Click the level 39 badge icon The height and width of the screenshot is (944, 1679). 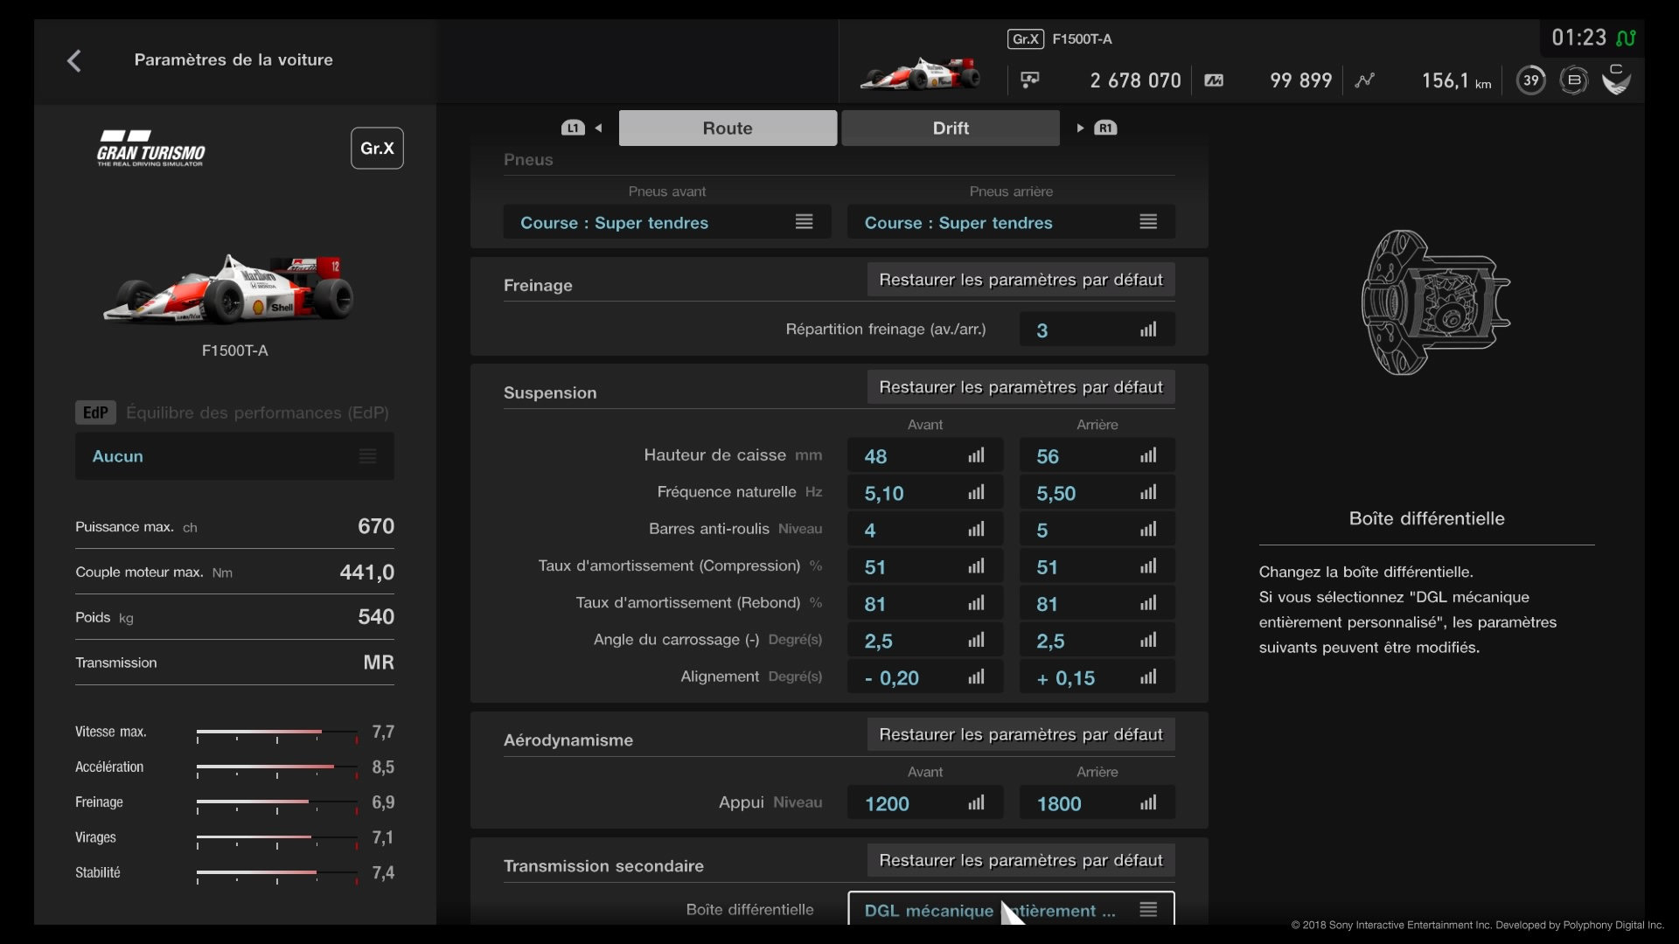click(1530, 80)
